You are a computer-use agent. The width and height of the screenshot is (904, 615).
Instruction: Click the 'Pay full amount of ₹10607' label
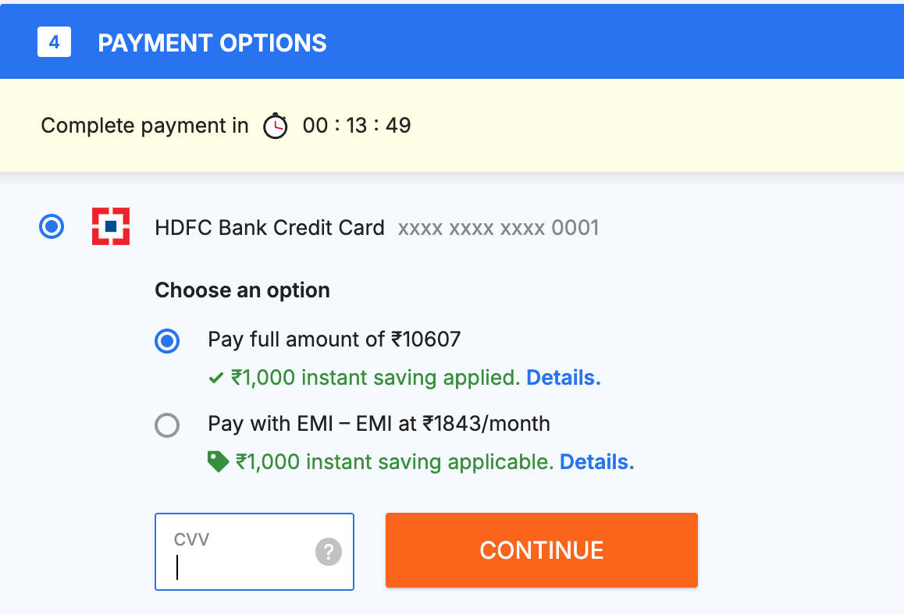coord(334,339)
